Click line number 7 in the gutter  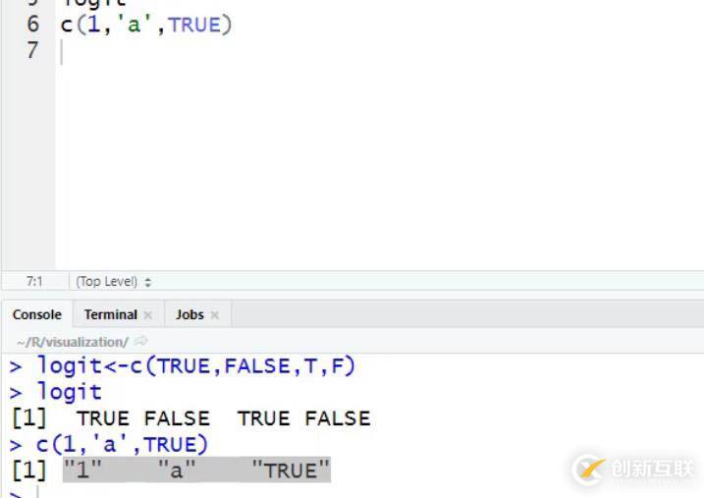(32, 50)
